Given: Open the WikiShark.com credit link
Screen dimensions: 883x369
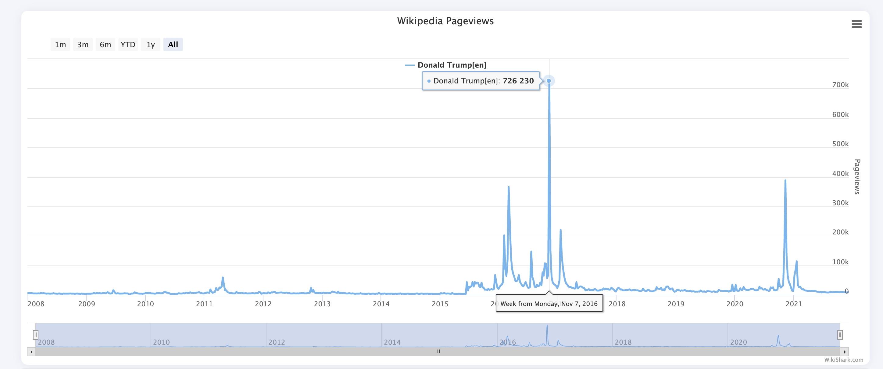Looking at the screenshot, I should click(x=844, y=360).
